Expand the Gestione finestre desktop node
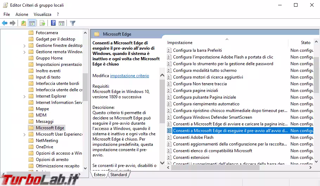Screen dimensions: 320x186 (x=24, y=45)
